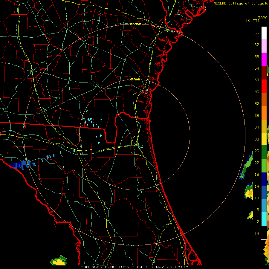Click the 'TOPS' legend title
This screenshot has height=269, width=269.
click(263, 18)
